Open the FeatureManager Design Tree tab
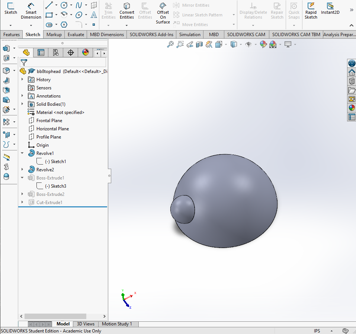 coord(26,53)
